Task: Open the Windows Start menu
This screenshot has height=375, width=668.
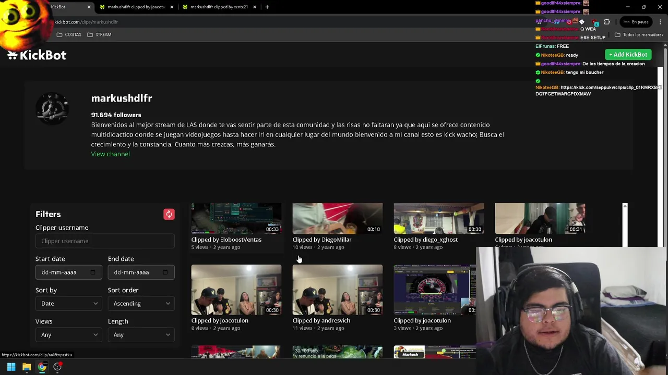Action: pos(11,367)
